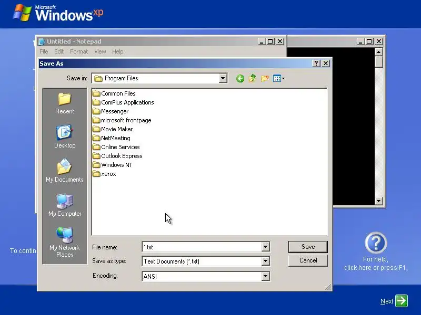
Task: Close the Save As dialog
Action: 326,63
